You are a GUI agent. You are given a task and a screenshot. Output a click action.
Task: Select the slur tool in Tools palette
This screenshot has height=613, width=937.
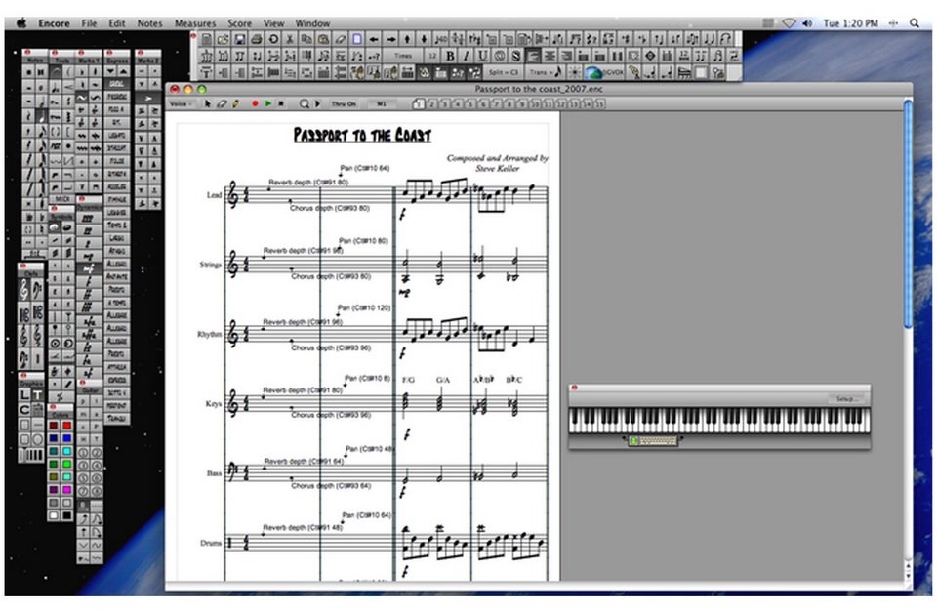coord(55,73)
